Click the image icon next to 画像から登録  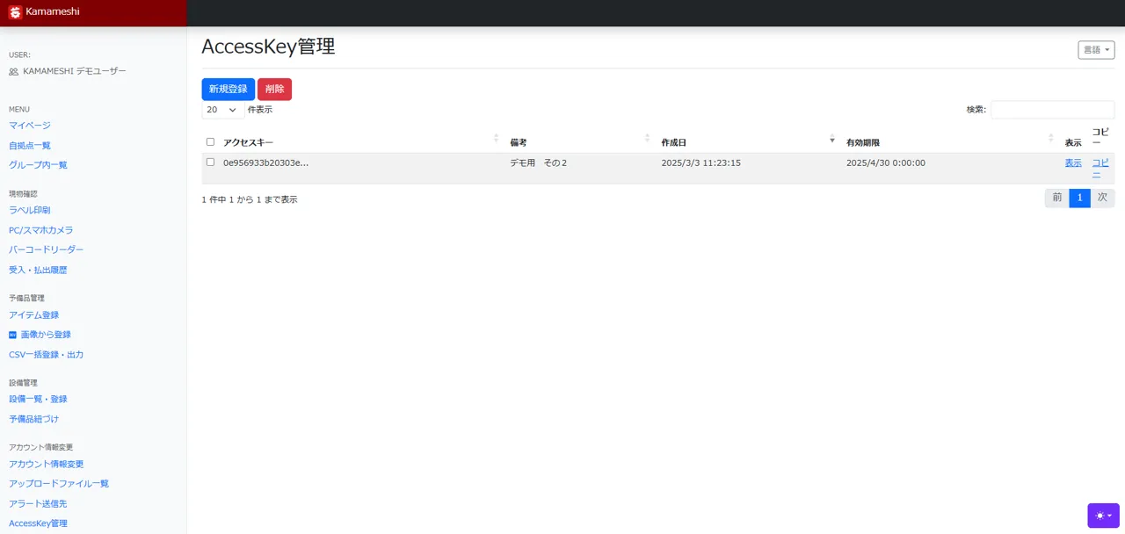11,334
